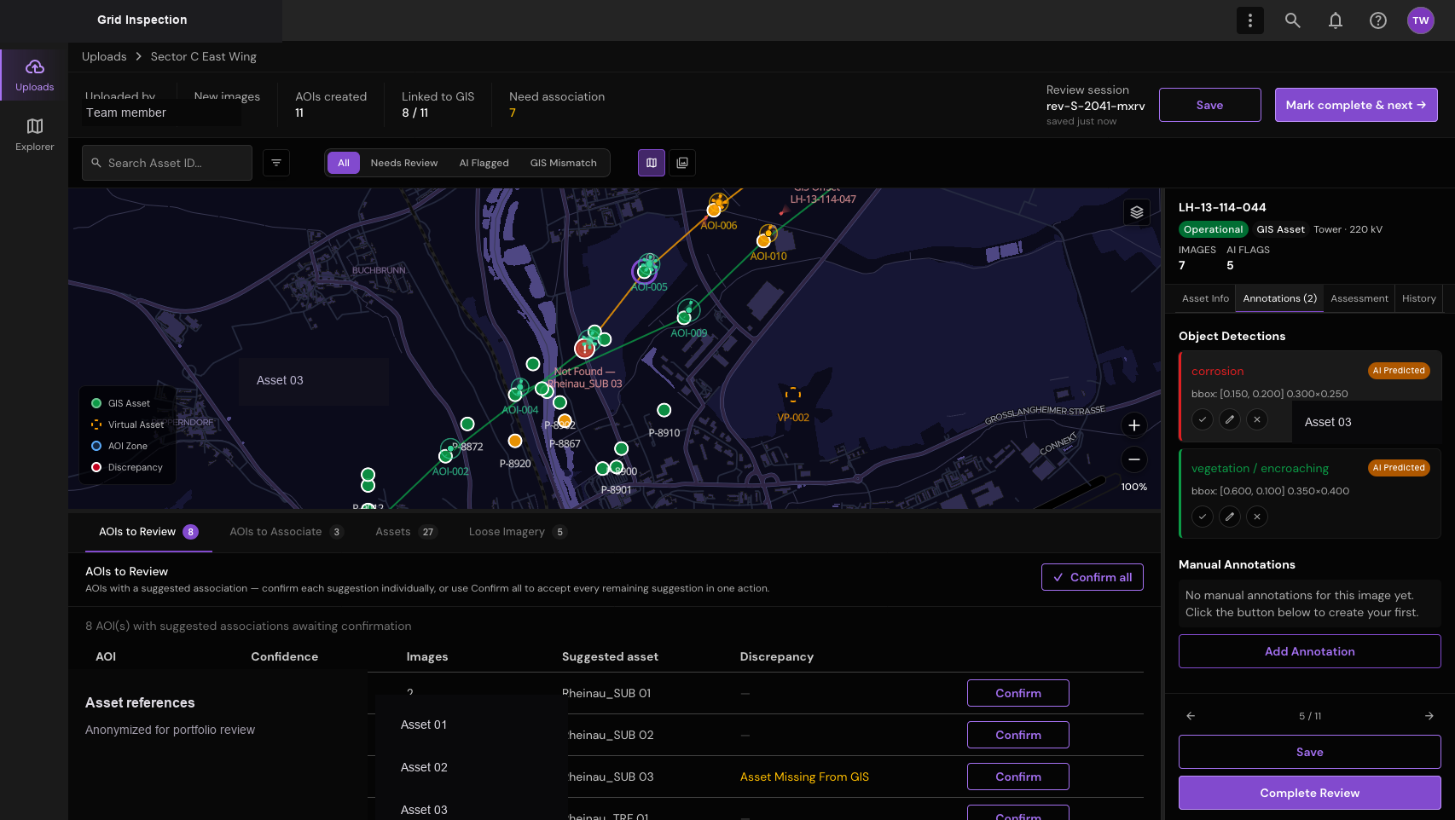Open TW user avatar menu
The image size is (1455, 820).
coord(1421,20)
